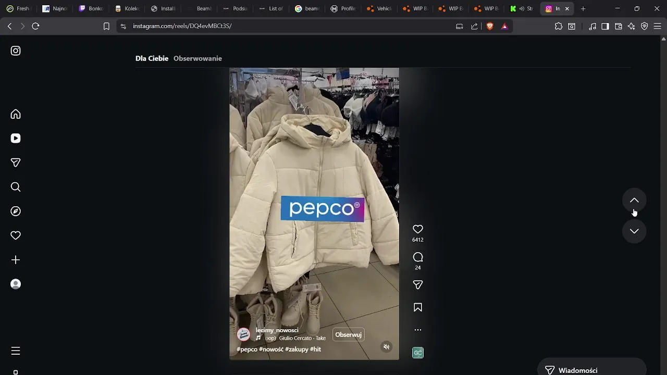Open the Explore compass icon
667x375 pixels.
(16, 211)
